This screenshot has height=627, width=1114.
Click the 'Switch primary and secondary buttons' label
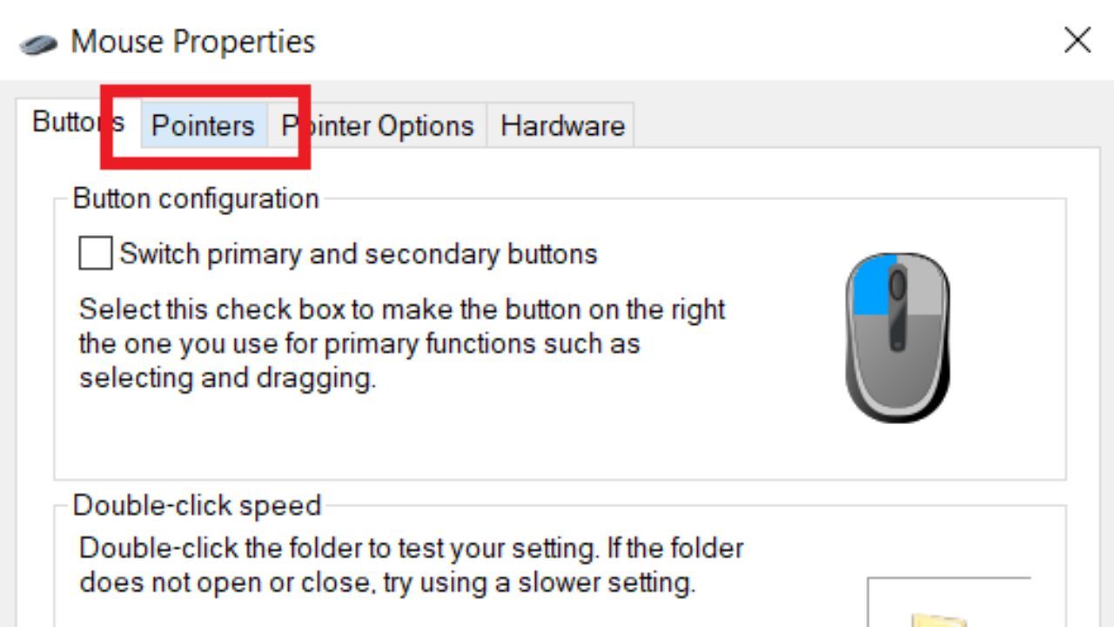(359, 253)
